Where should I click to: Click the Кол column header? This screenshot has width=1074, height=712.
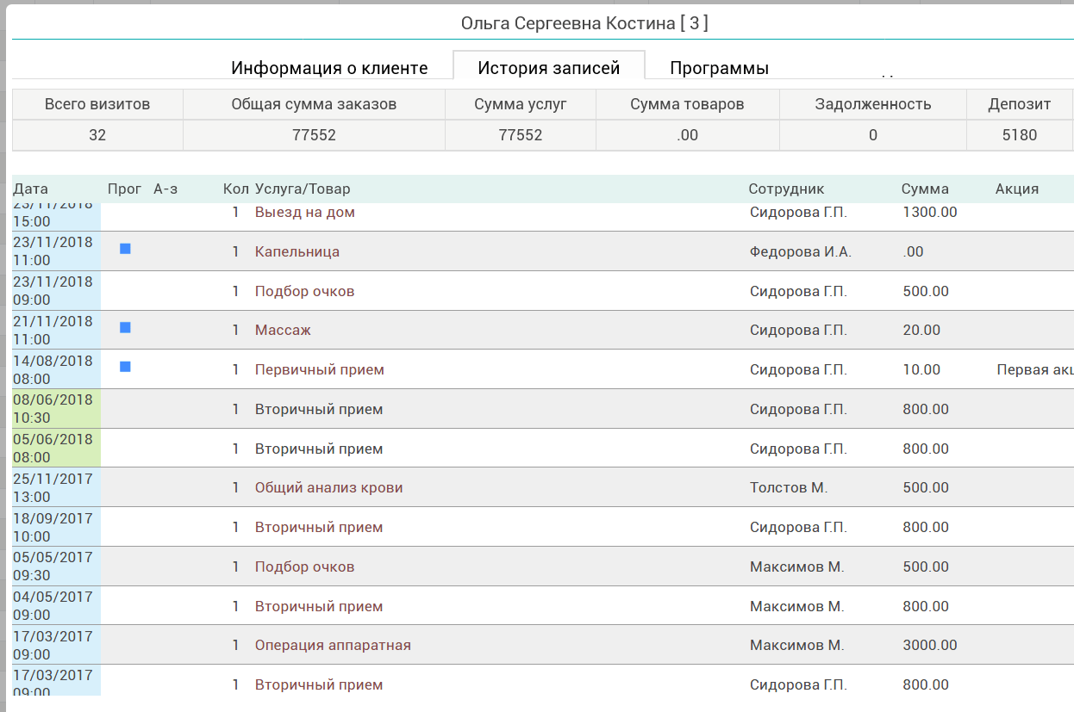coord(235,189)
